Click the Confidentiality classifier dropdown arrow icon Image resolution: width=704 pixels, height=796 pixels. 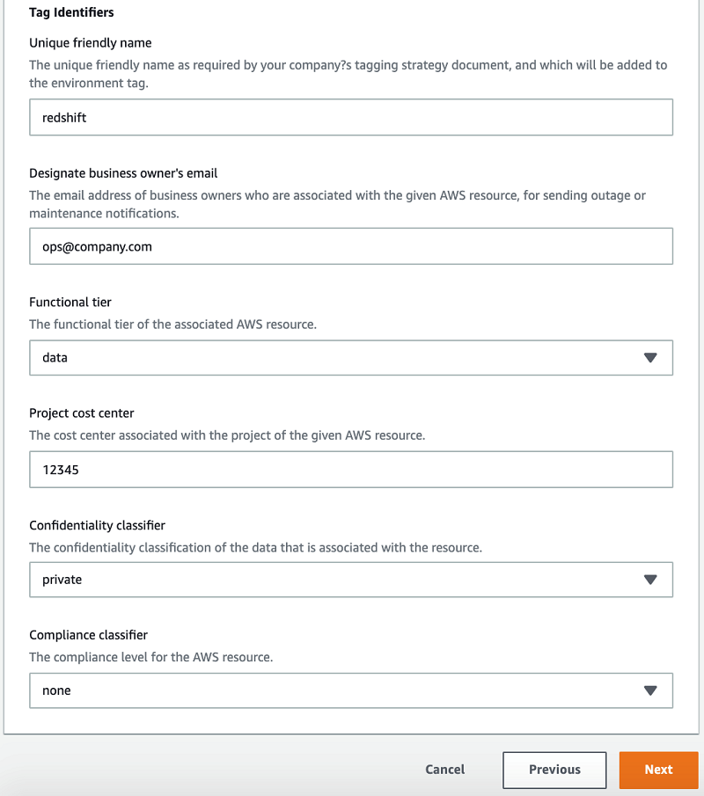coord(650,580)
